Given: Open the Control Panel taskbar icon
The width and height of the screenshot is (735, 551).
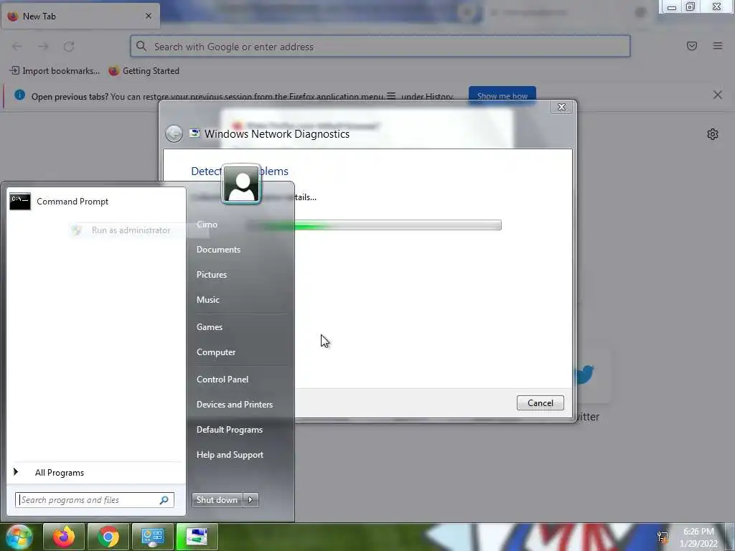Looking at the screenshot, I should point(152,537).
